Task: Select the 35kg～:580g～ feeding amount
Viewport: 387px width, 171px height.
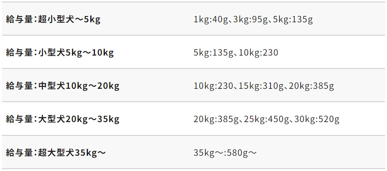Action: point(225,152)
